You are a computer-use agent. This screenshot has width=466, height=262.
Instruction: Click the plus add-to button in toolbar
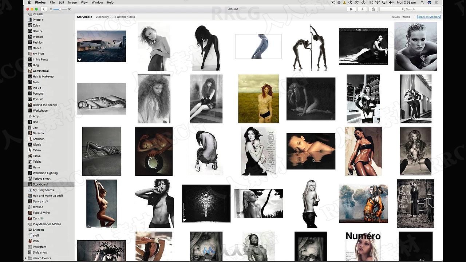pos(362,9)
